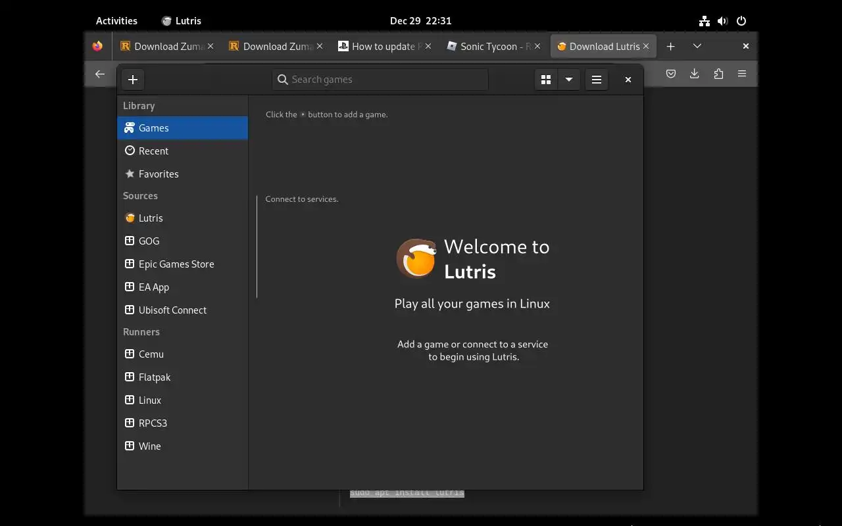The image size is (842, 526).
Task: Select Games in the Library sidebar
Action: click(x=182, y=128)
